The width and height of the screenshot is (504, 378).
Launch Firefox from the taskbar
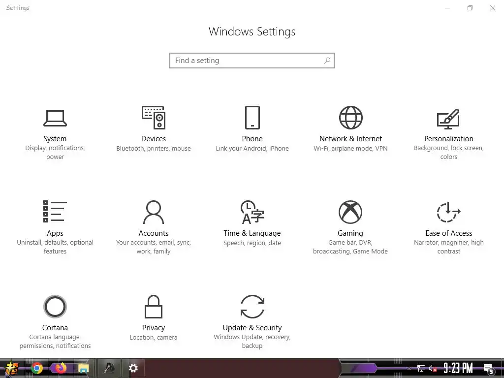pyautogui.click(x=61, y=368)
